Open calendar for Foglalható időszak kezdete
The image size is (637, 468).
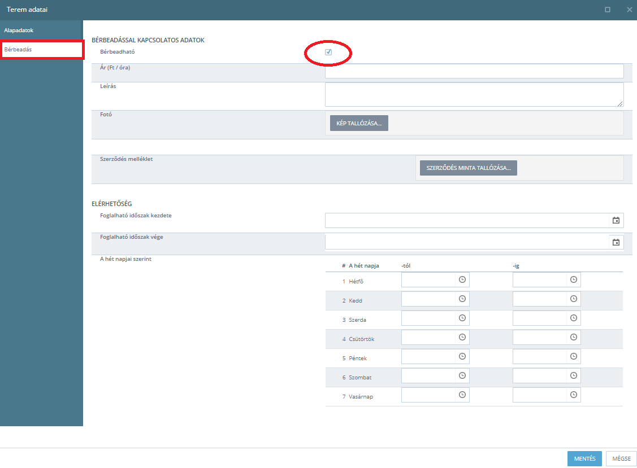[616, 220]
